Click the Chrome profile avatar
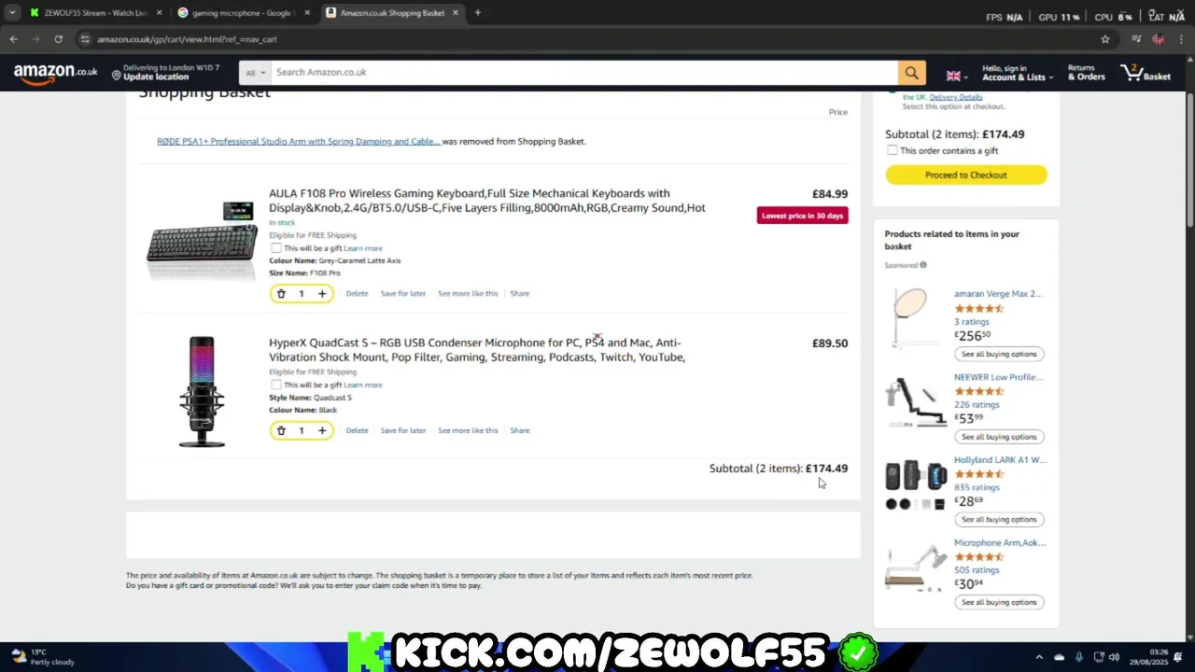Viewport: 1195px width, 672px height. click(1159, 39)
